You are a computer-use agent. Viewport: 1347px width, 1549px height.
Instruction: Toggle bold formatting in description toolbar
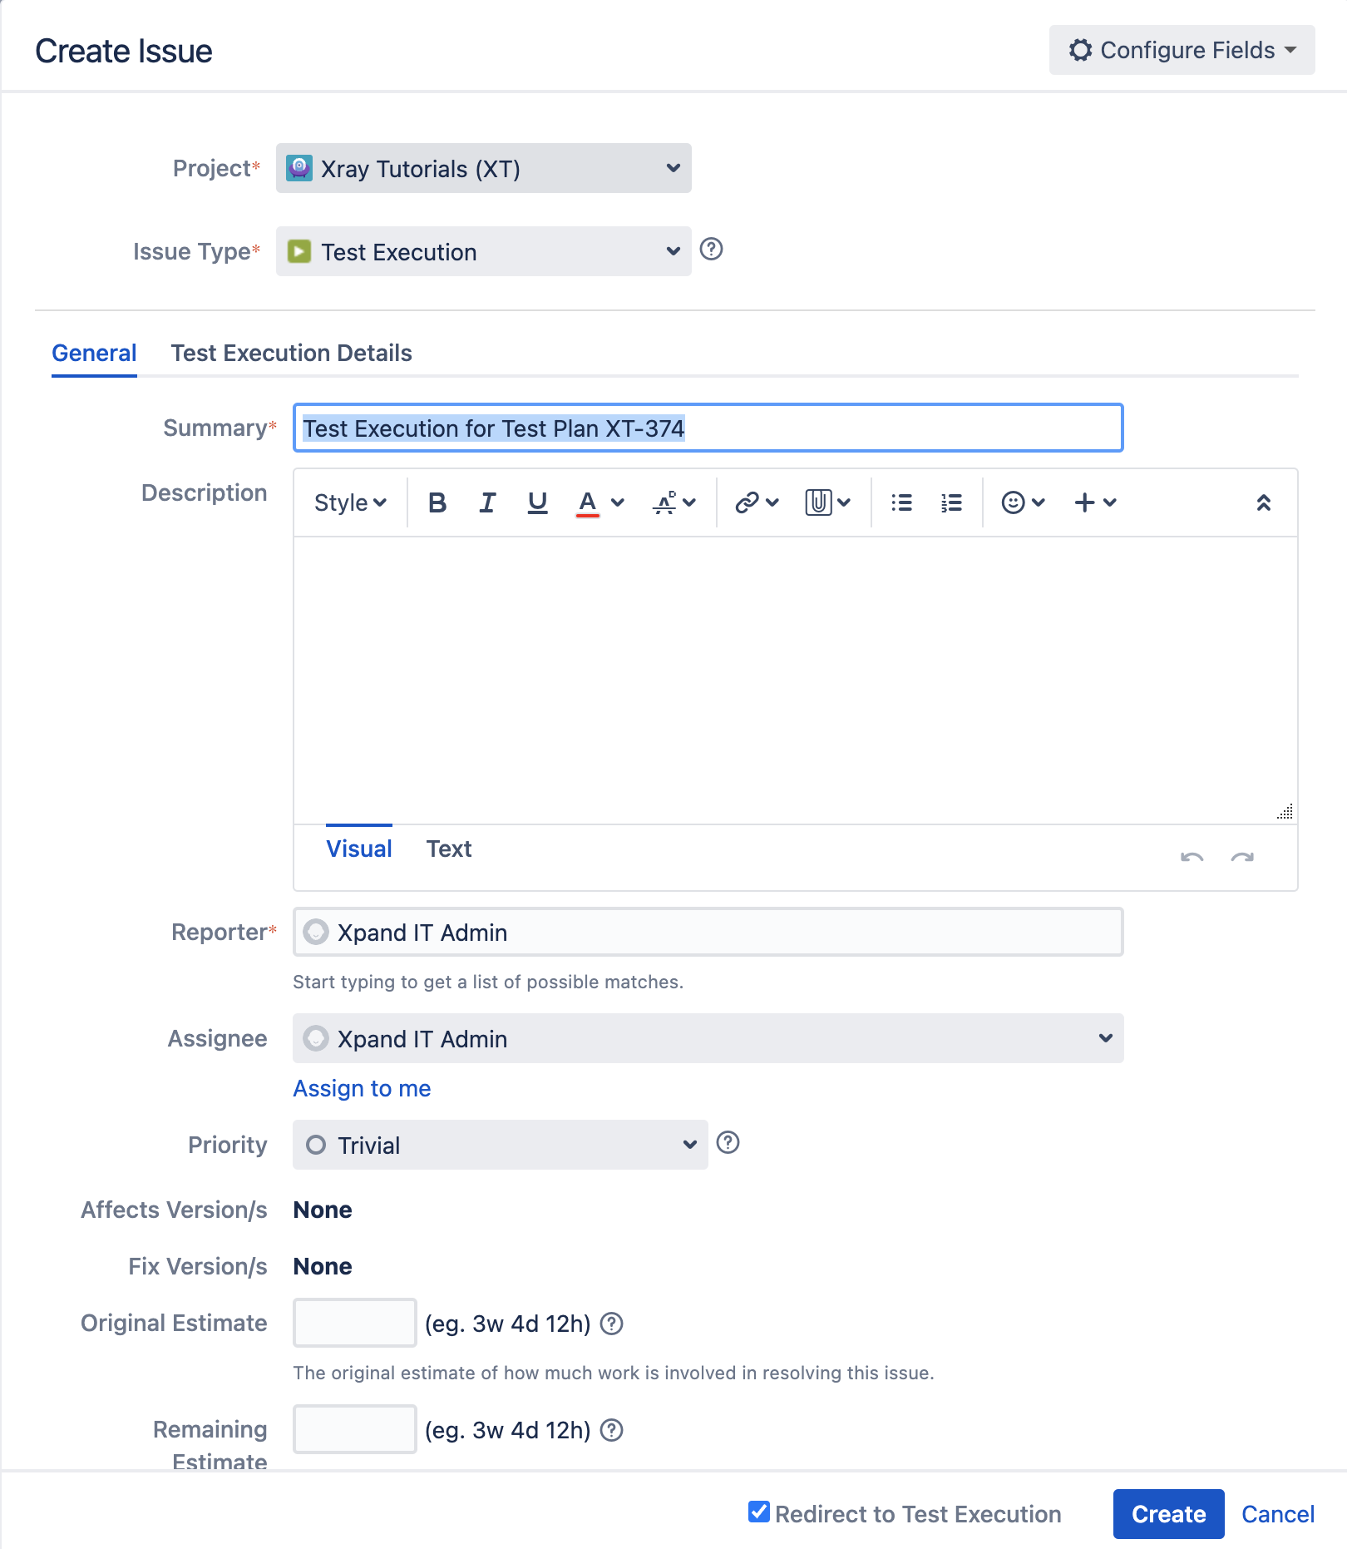pos(437,502)
